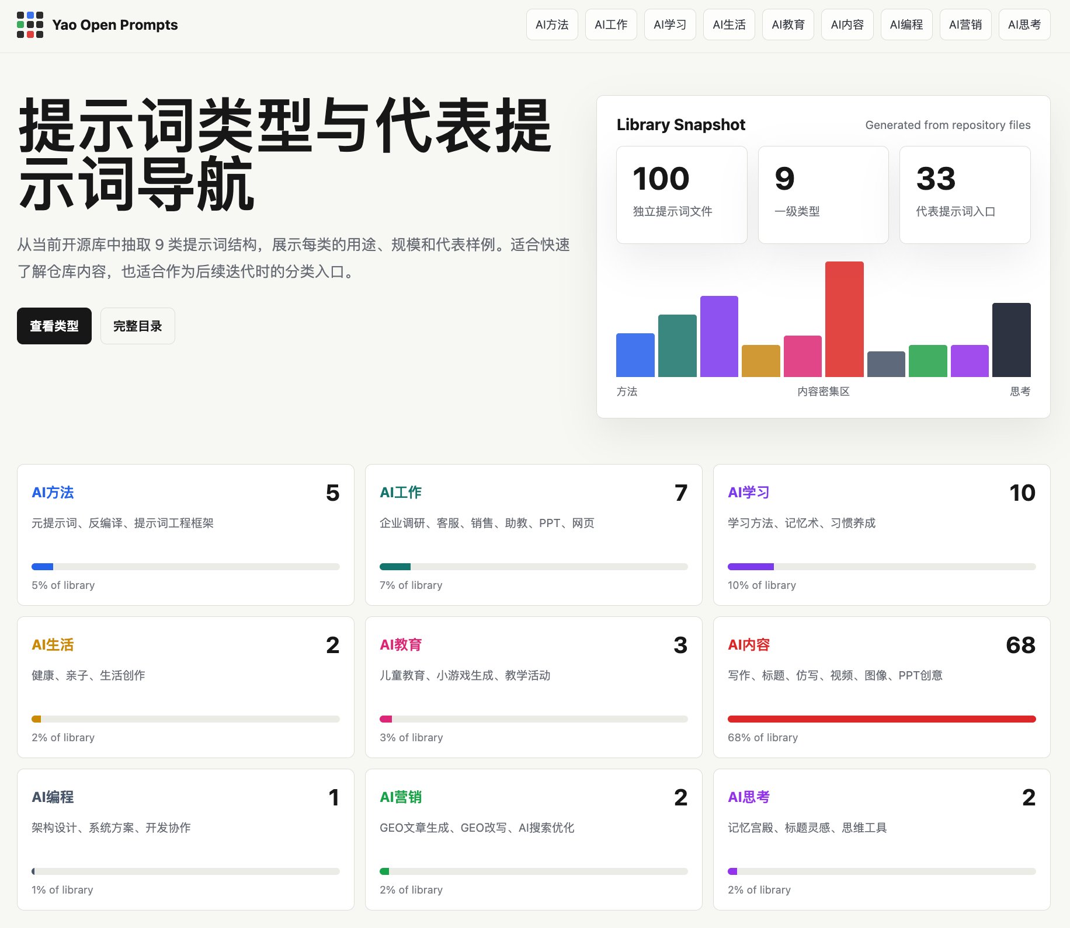Open the 完整目录 button
Image resolution: width=1070 pixels, height=928 pixels.
coord(138,326)
